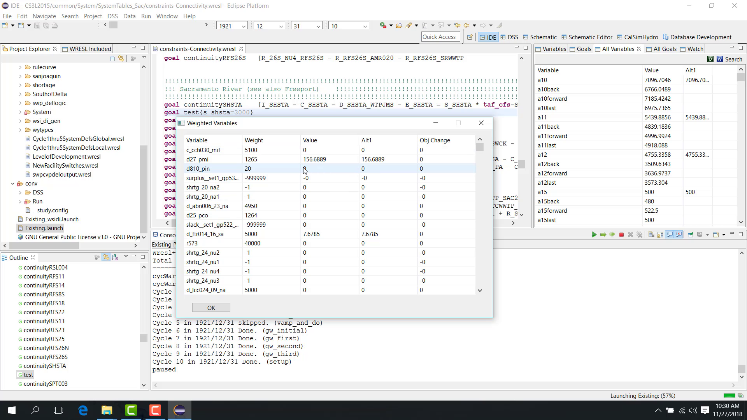The image size is (747, 420).
Task: Switch to Database Development perspective
Action: click(x=697, y=37)
